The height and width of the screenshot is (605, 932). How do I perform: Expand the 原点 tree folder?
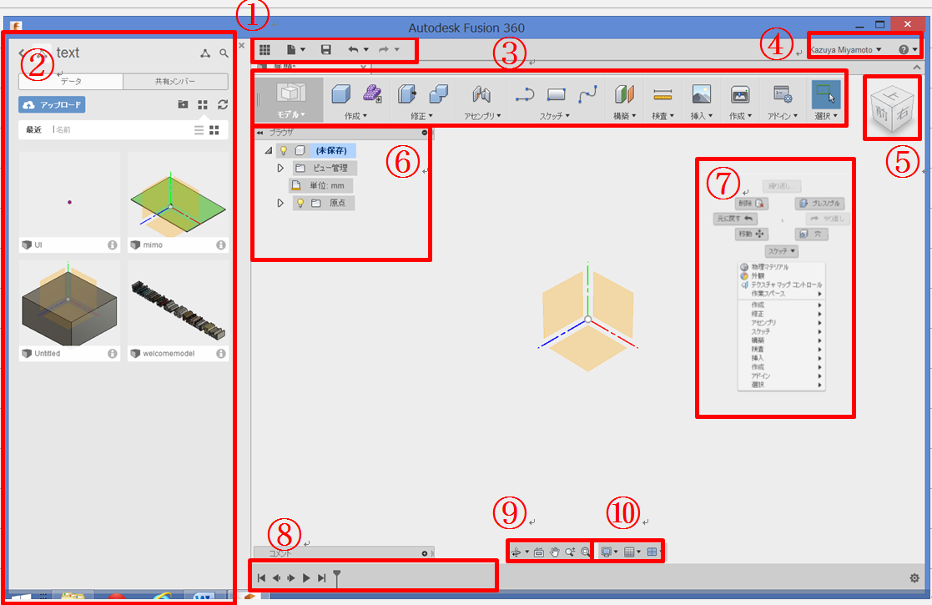[280, 204]
